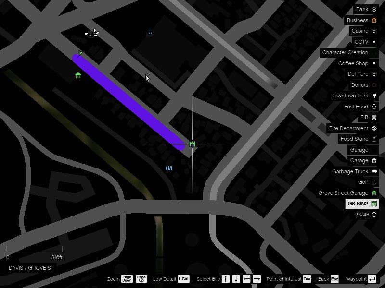The height and width of the screenshot is (288, 385).
Task: Choose the highlighted GS BIN2 label
Action: [x=358, y=204]
